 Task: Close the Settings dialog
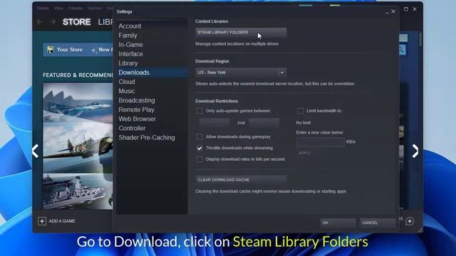[x=393, y=11]
